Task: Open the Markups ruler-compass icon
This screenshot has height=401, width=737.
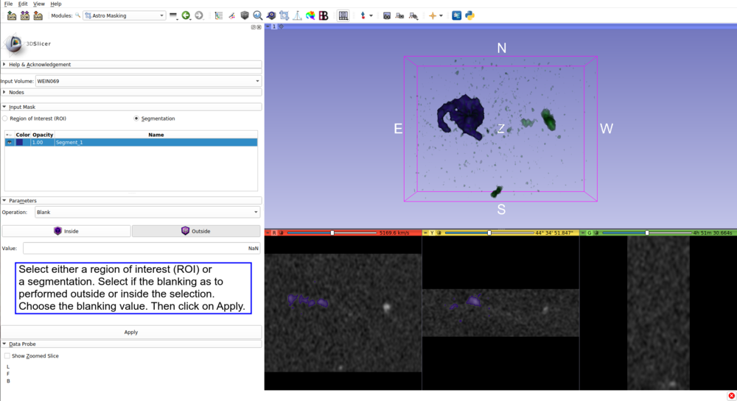Action: (x=297, y=15)
